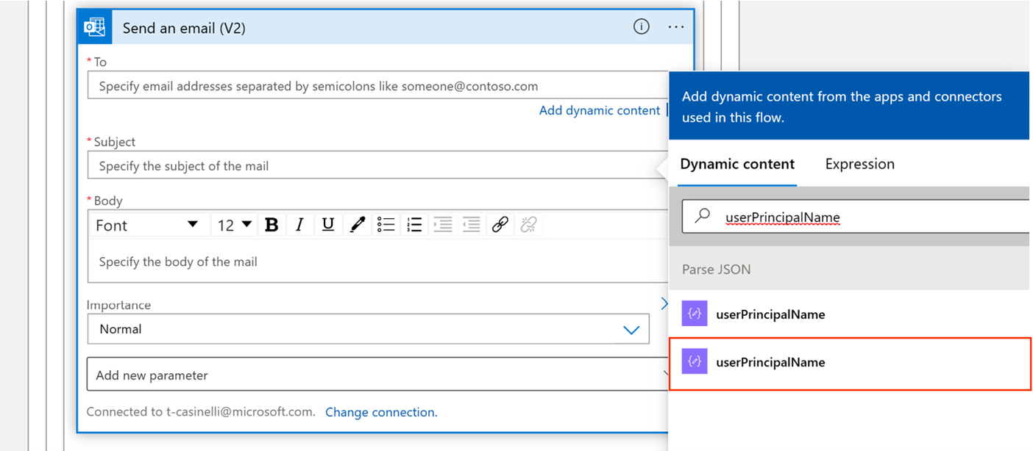Click the Add dynamic content link
Viewport: 1033px width, 451px height.
600,110
